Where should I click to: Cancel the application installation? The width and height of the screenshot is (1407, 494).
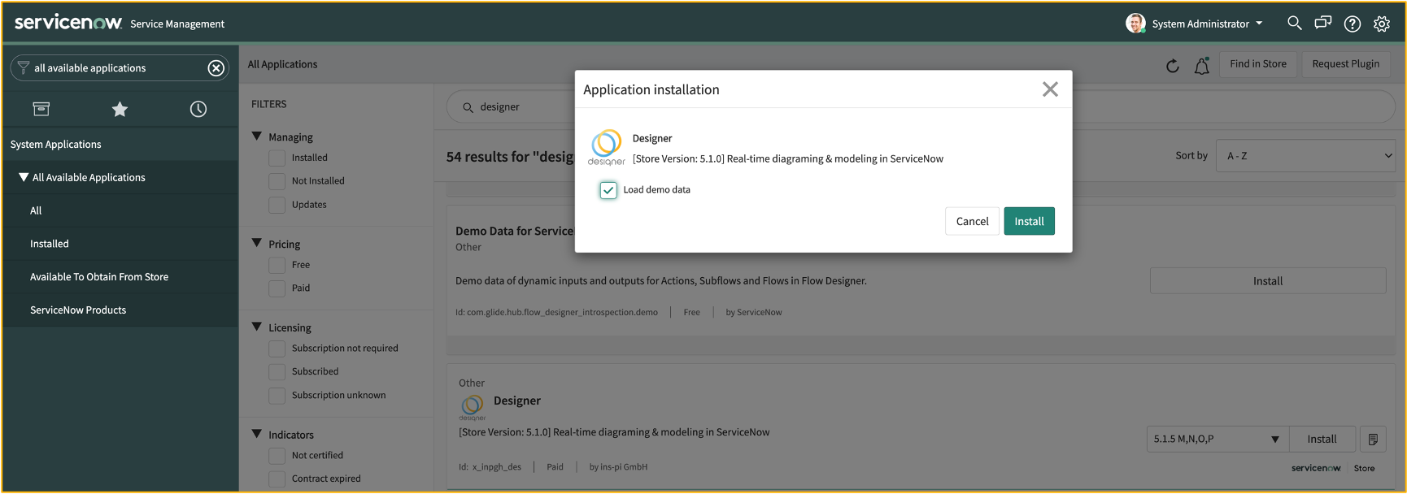coord(972,221)
